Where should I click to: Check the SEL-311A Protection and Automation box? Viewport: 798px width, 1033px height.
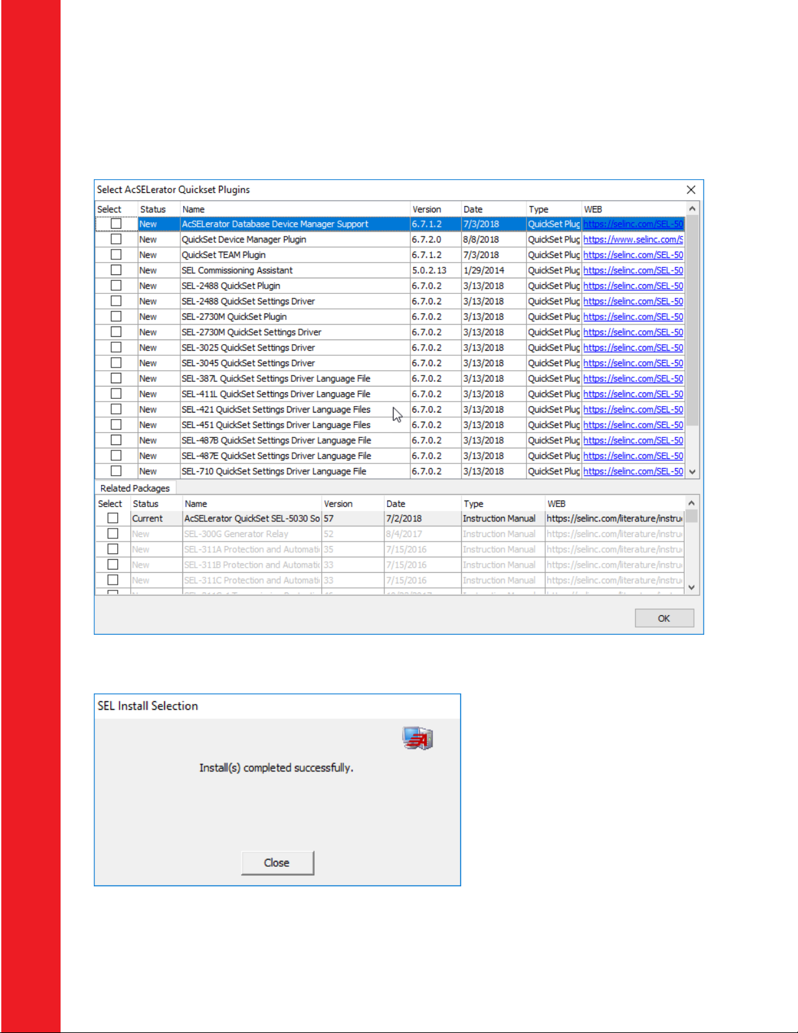pos(113,549)
